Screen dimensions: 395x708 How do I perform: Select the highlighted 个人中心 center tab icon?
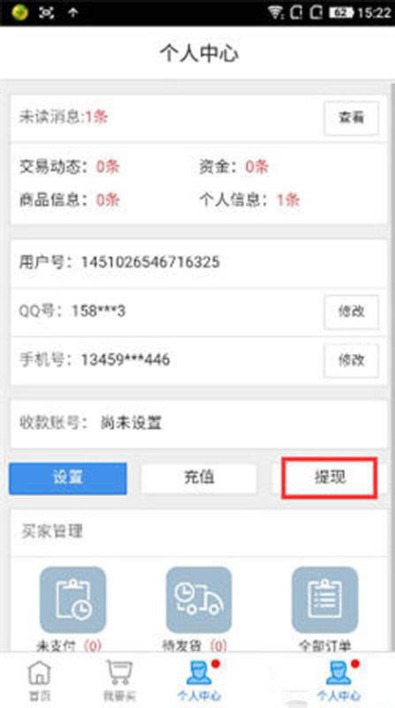pos(199,680)
